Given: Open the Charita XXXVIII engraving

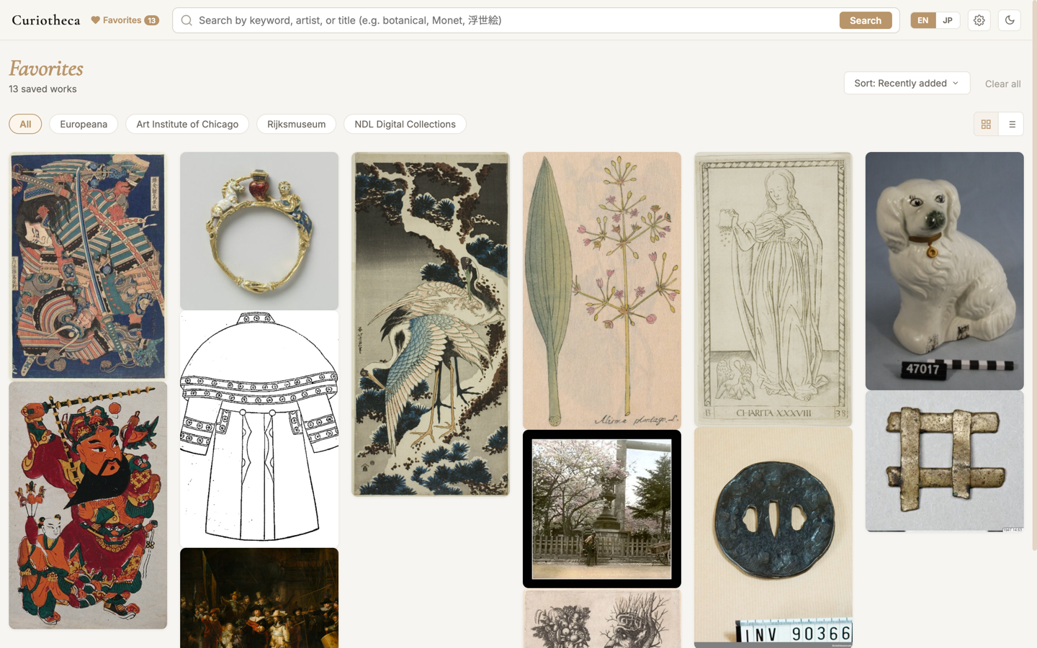Looking at the screenshot, I should tap(773, 289).
